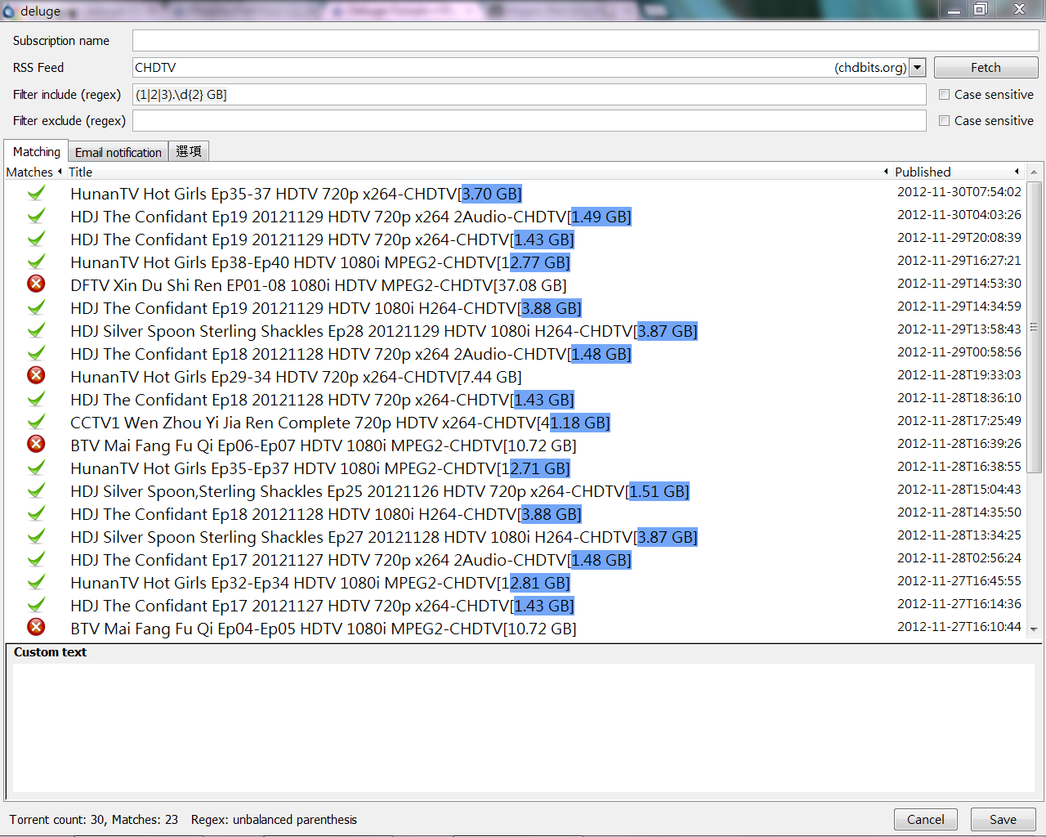Select title HDJ The Confidant Ep18 20121128 720p x264-CHDTV 1.43 GB
This screenshot has height=837, width=1046.
click(x=322, y=400)
